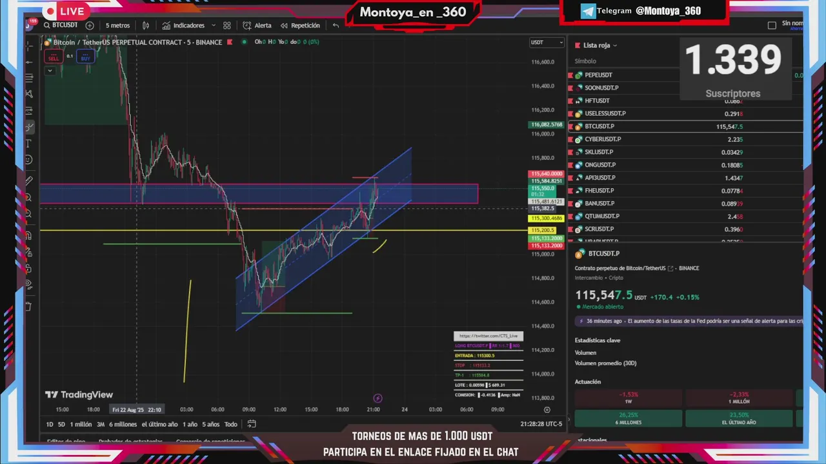Open the 5 metros interval selector
This screenshot has height=464, width=826.
(117, 25)
